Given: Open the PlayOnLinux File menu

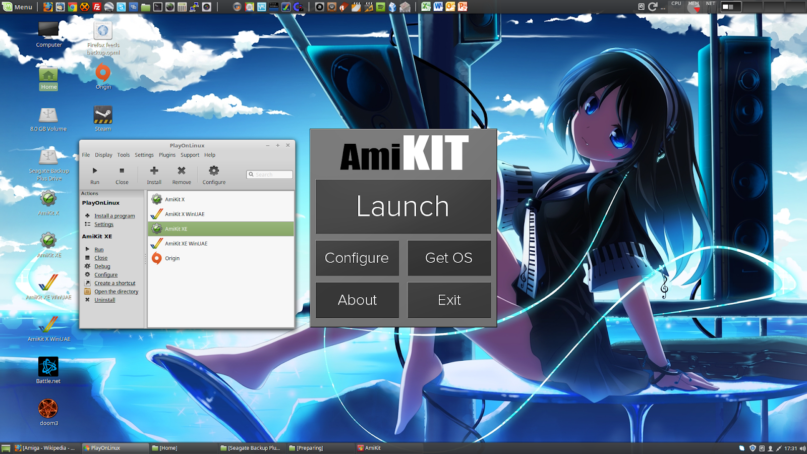Looking at the screenshot, I should [86, 155].
